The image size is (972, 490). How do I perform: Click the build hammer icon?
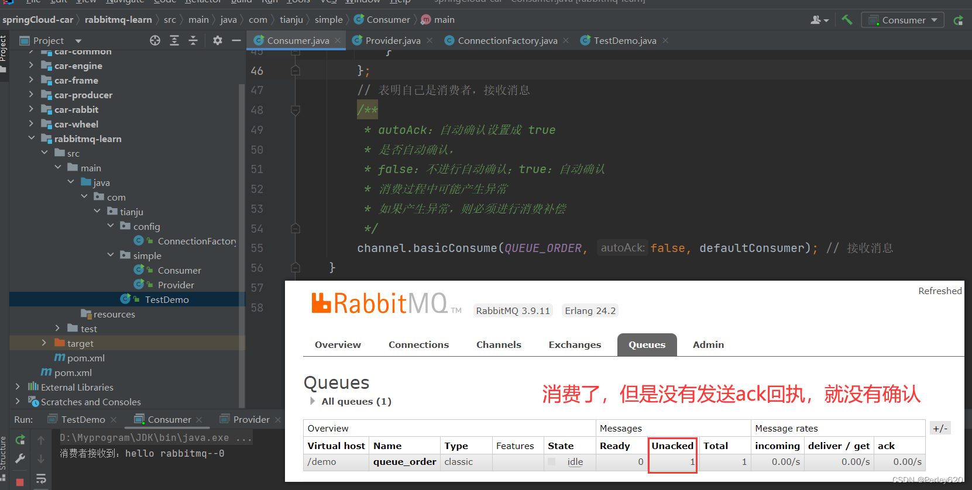[x=847, y=20]
